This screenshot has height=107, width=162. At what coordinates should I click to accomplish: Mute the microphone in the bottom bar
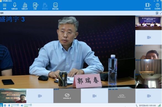(x=9, y=105)
